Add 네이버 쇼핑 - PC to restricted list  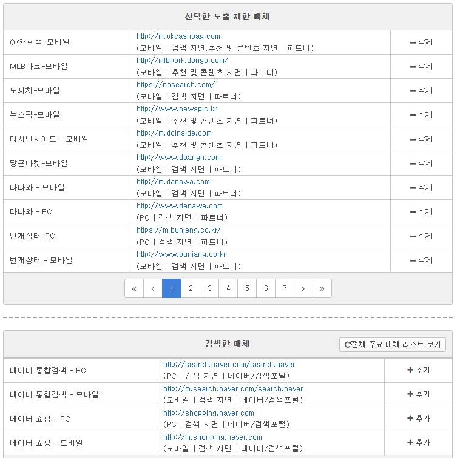pyautogui.click(x=418, y=419)
